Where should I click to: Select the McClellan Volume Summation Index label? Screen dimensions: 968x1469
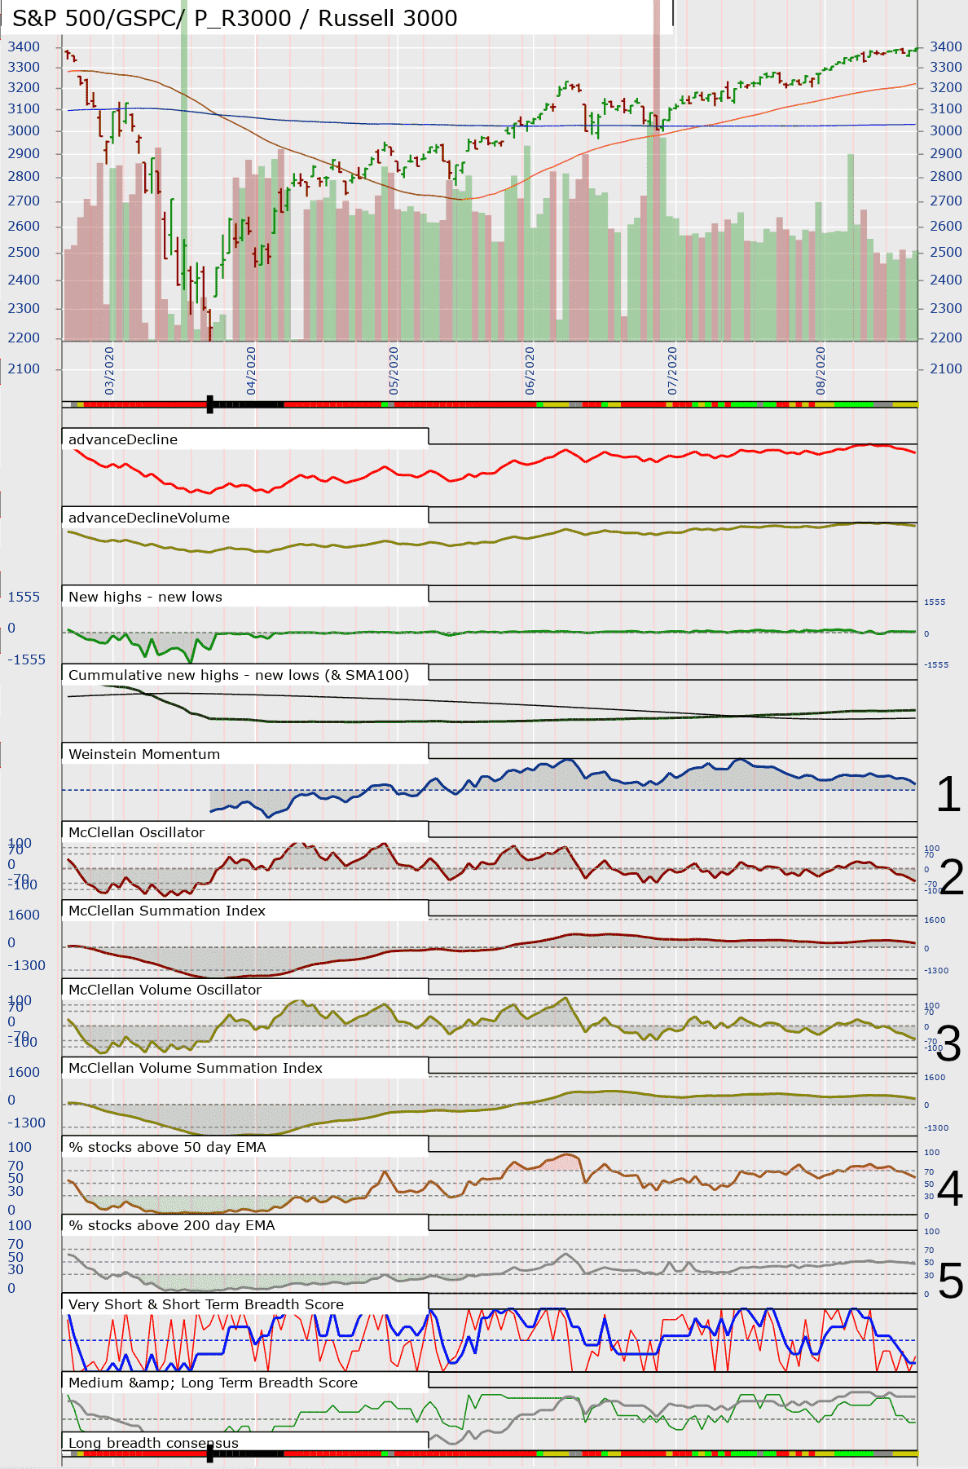pos(196,1068)
